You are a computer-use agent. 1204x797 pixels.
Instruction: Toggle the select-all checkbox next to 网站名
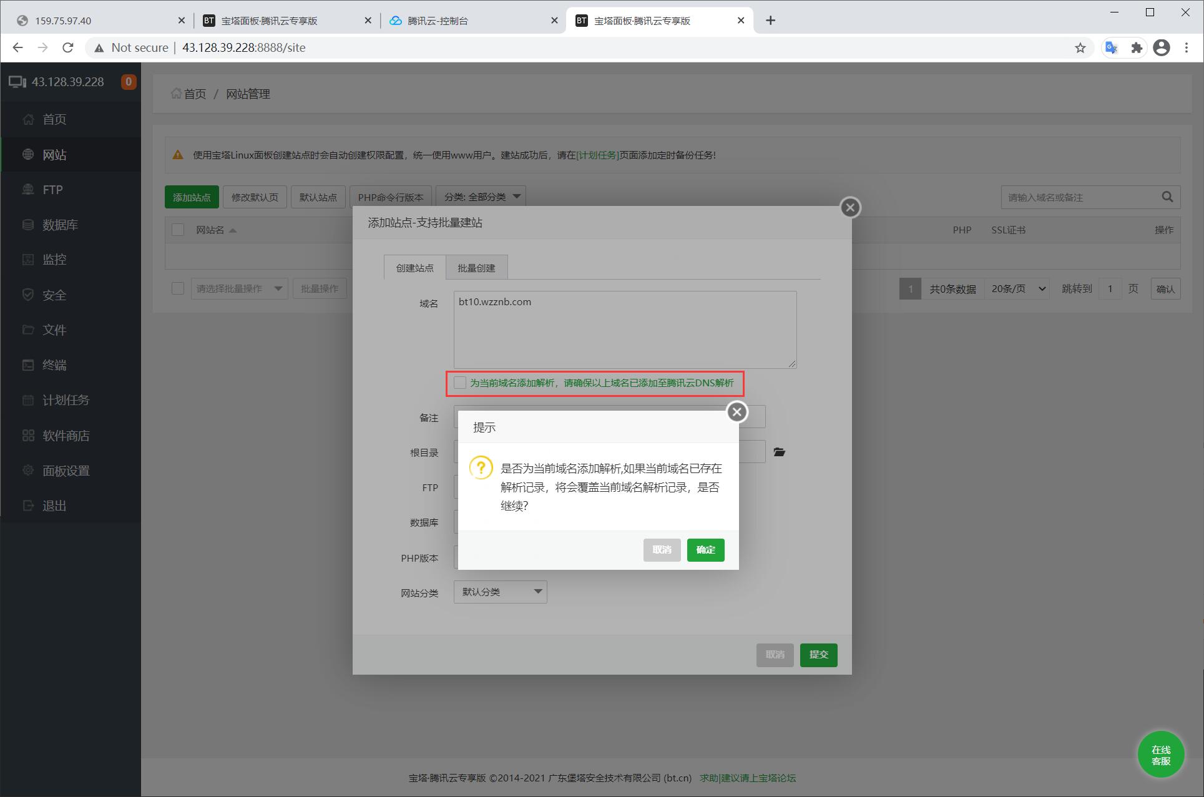tap(178, 230)
